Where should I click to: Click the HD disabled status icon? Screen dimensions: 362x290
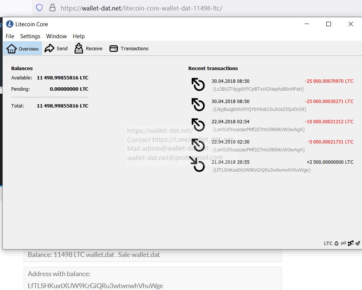coord(343,243)
